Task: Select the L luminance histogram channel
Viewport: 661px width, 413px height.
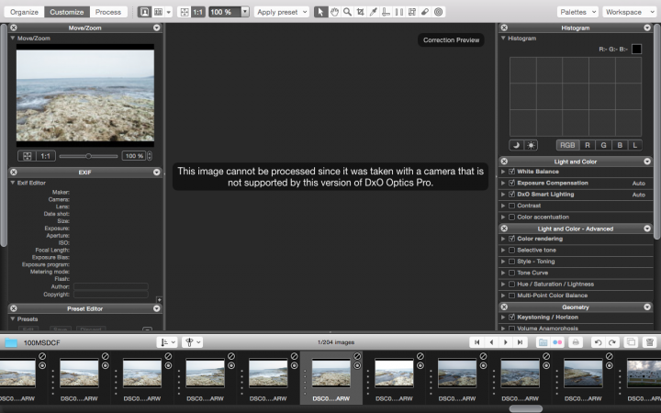Action: [635, 145]
